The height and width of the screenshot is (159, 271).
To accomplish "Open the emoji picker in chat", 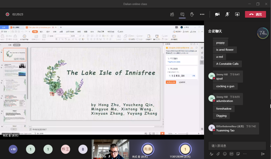I will point(225,154).
